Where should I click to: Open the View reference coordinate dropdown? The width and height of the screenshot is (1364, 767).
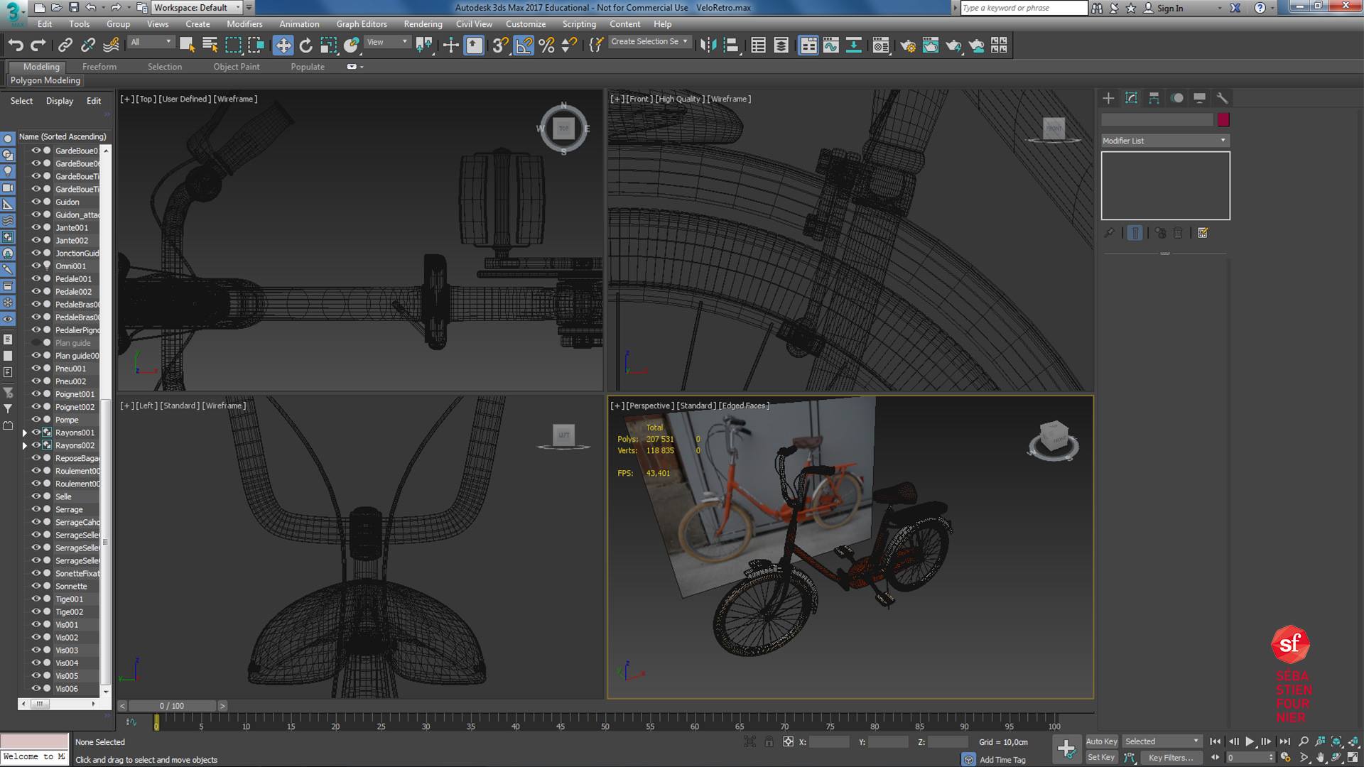387,42
